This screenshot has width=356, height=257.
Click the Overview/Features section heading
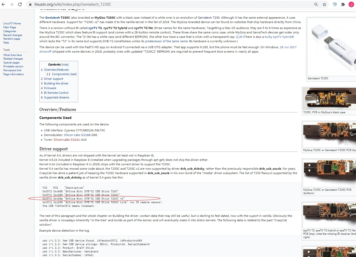click(58, 110)
